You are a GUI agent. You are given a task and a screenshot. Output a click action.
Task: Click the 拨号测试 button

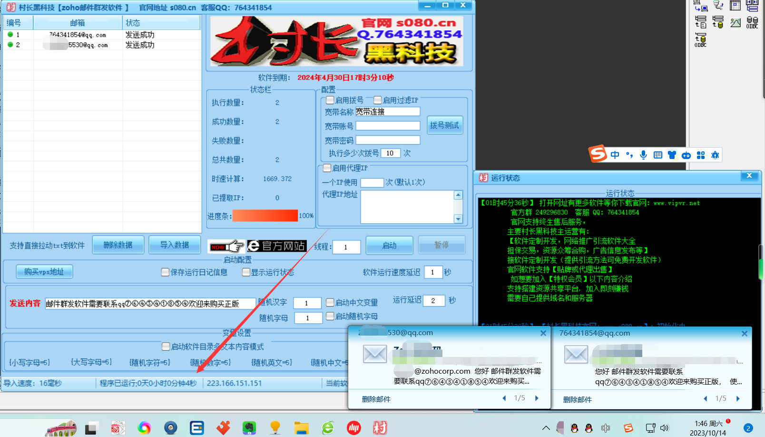(445, 125)
